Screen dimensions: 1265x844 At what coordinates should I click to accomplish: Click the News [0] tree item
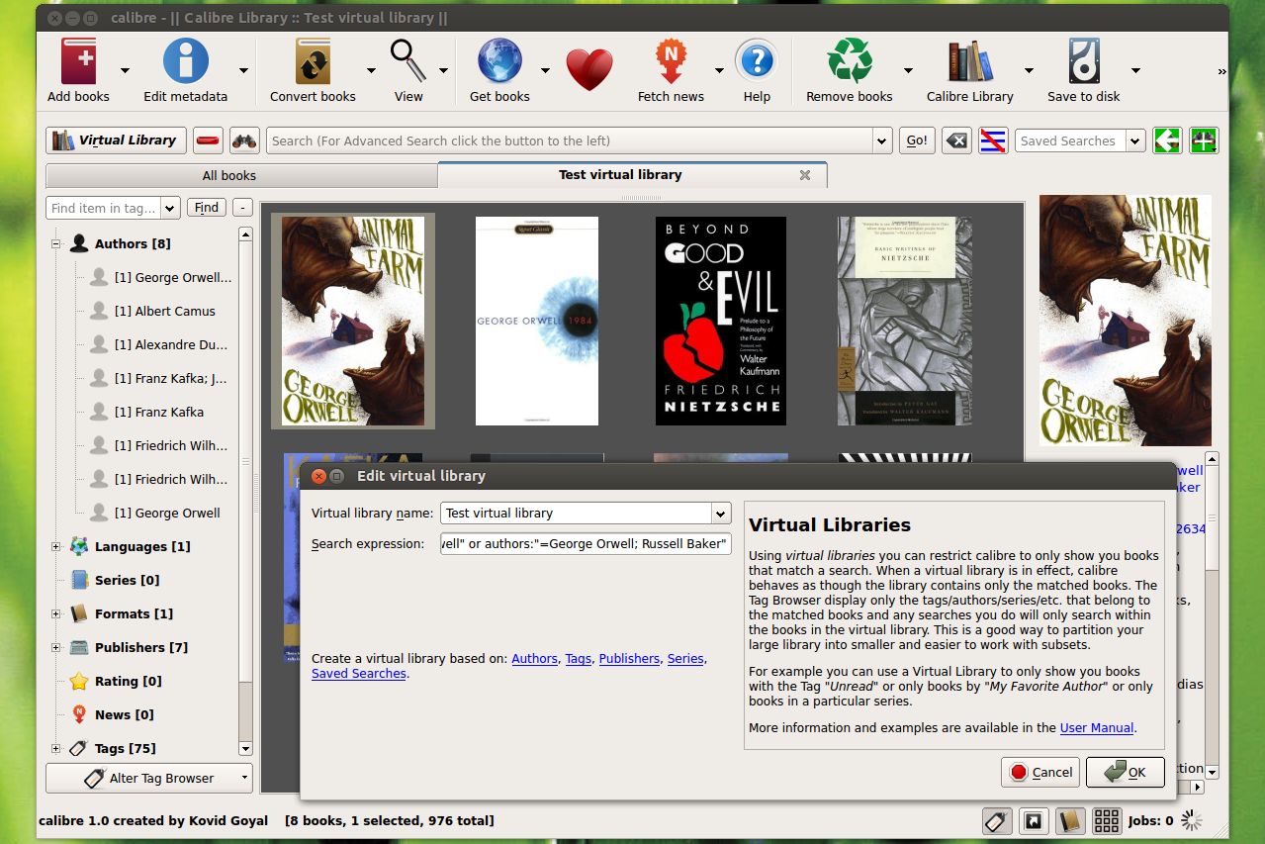tap(124, 714)
